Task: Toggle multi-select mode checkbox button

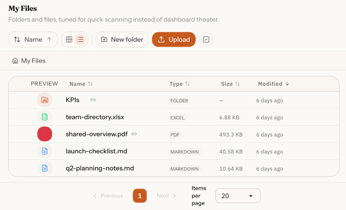Action: pos(206,40)
